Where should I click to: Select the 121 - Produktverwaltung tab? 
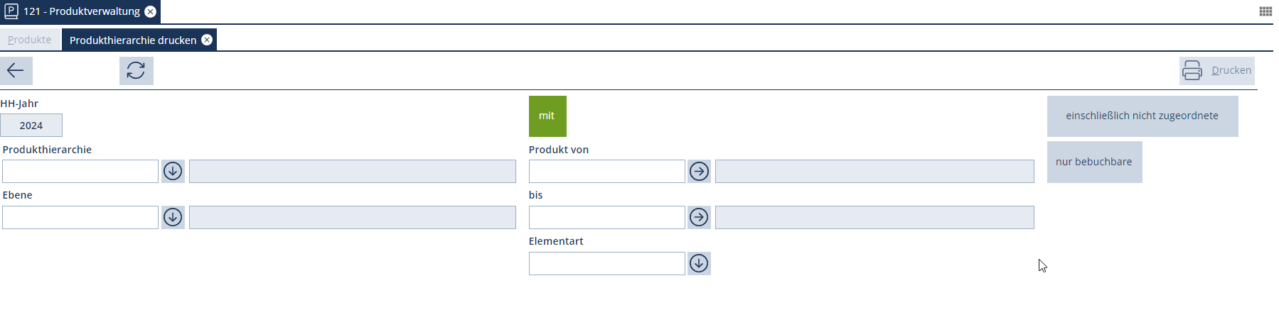point(82,11)
